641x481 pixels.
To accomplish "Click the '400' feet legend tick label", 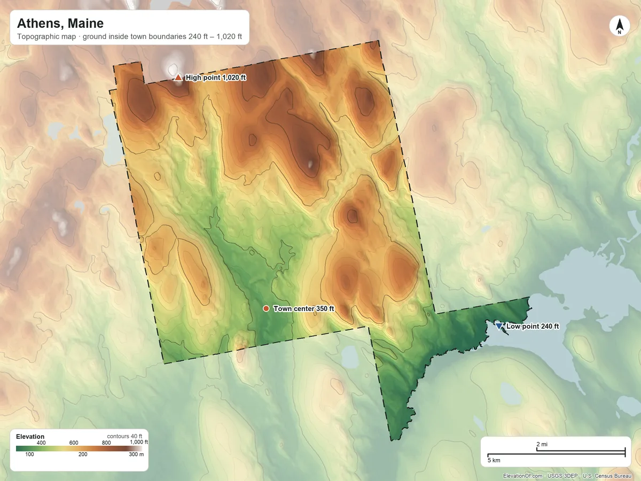I will [x=41, y=443].
